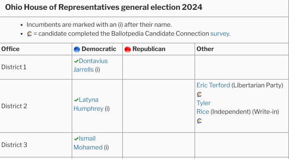Click Candidate Connection icon under Eric Terford
This screenshot has height=159, width=289.
[x=199, y=94]
